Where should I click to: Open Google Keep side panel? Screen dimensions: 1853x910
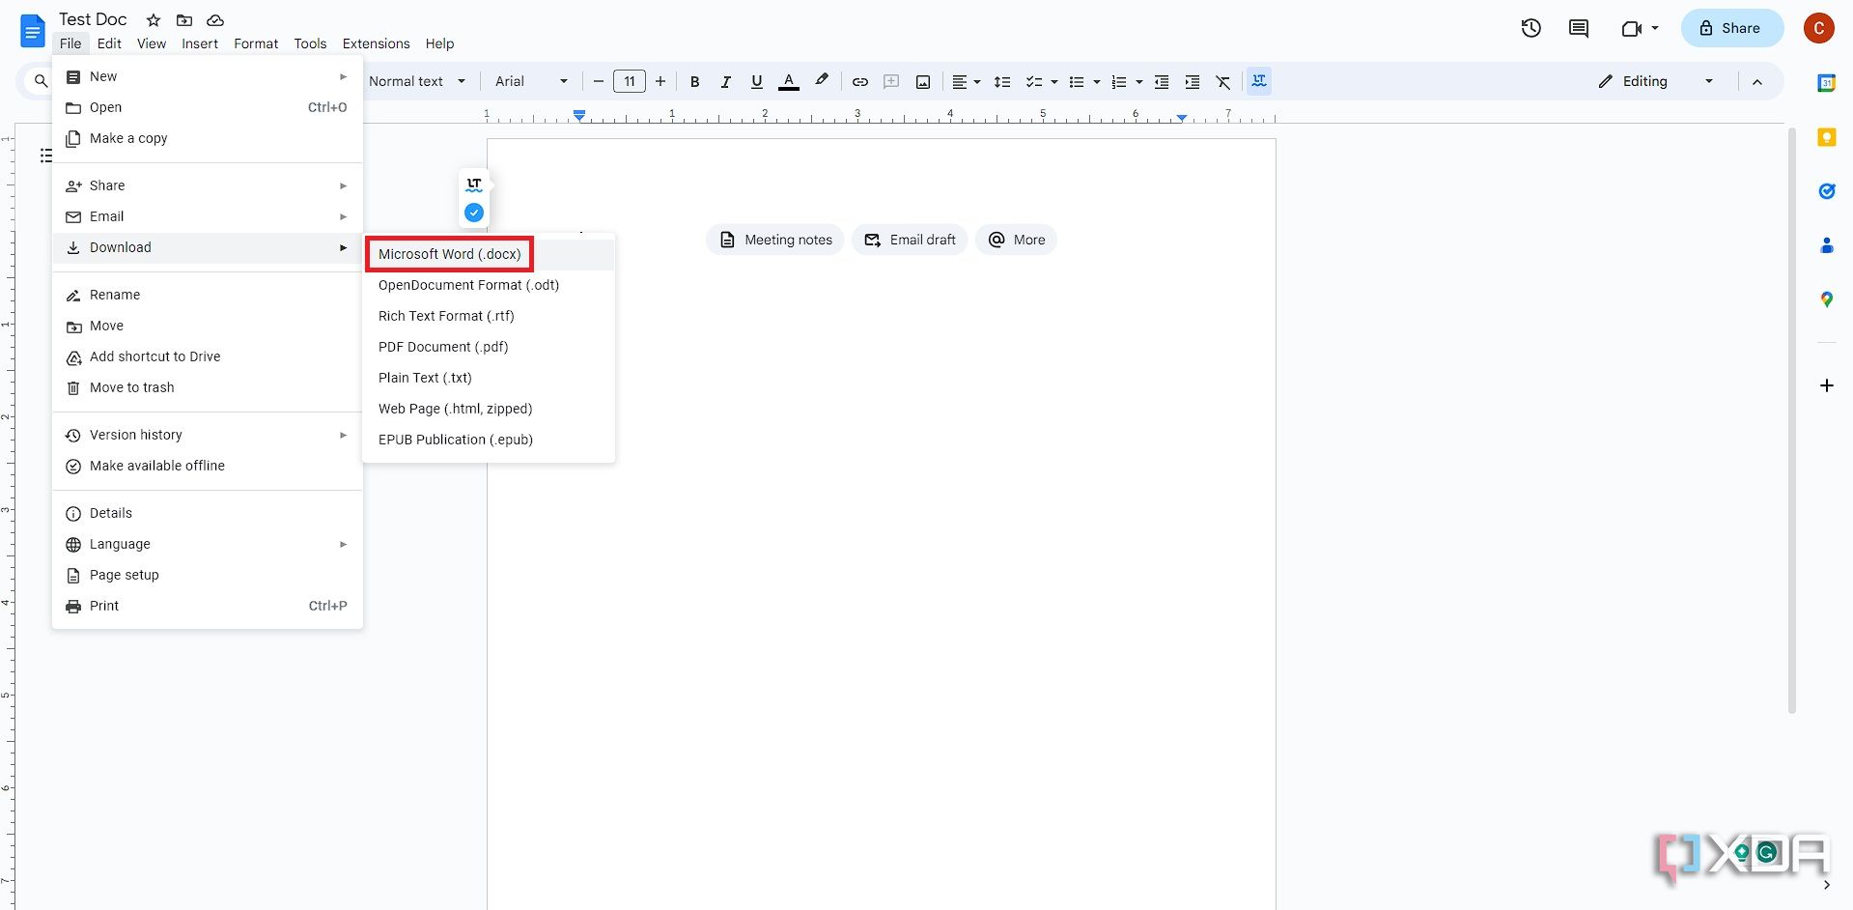(x=1826, y=137)
